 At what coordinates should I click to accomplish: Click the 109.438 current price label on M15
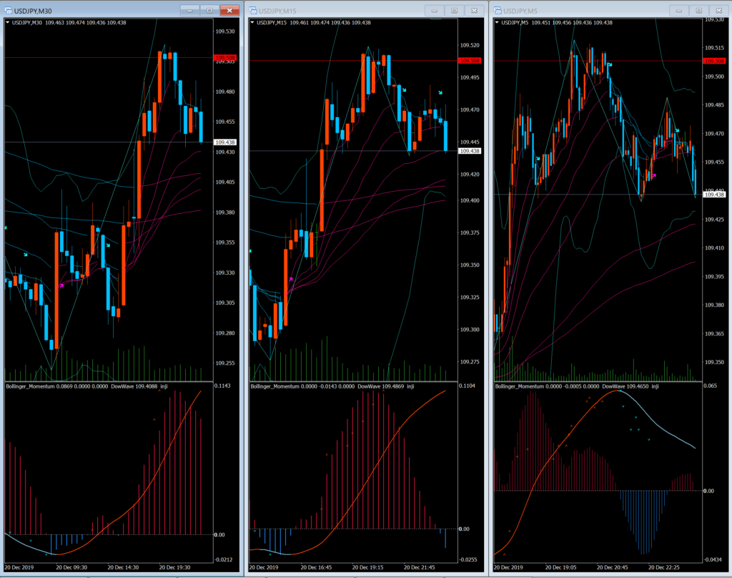[470, 151]
